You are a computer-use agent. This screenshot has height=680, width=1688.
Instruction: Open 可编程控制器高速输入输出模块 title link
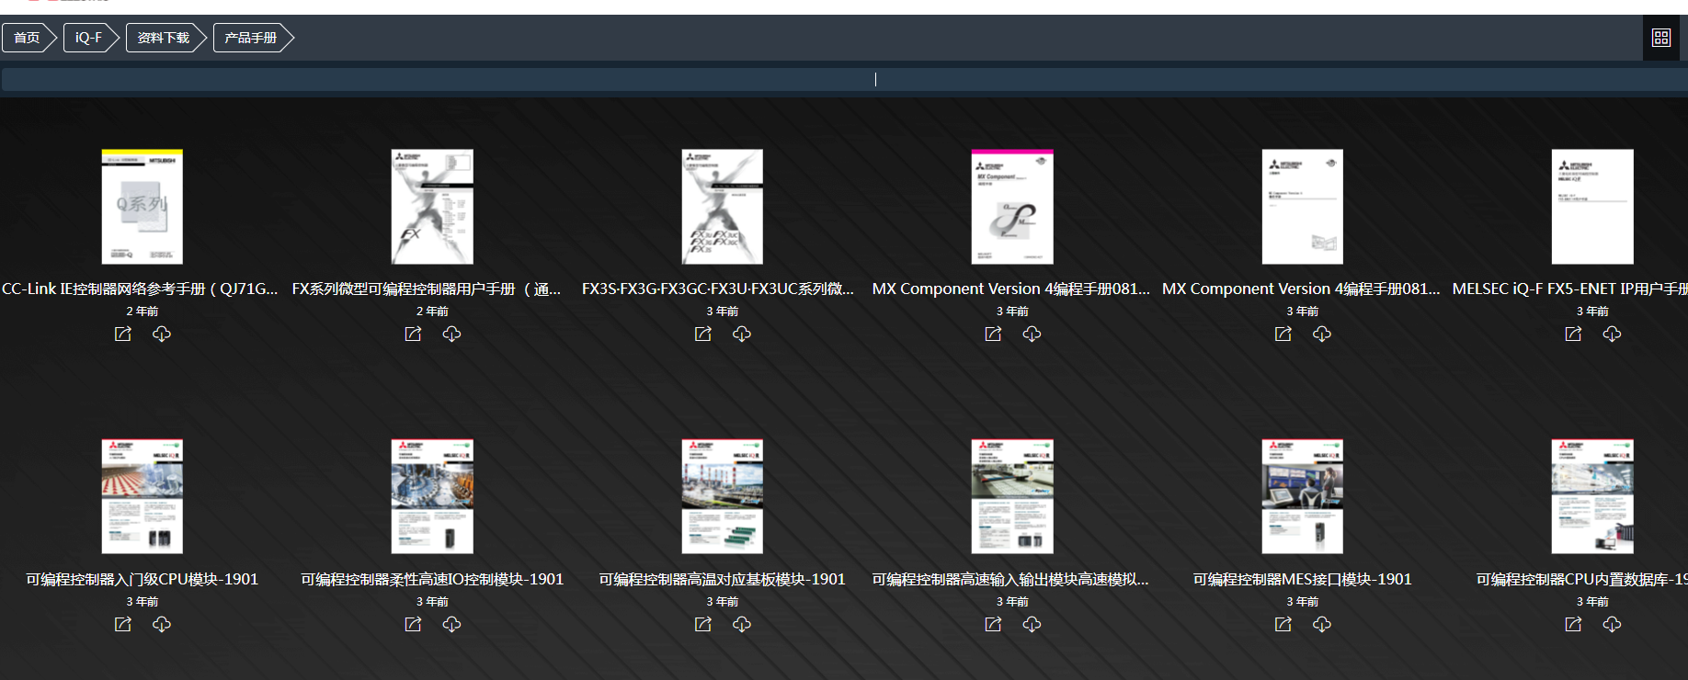1010,579
